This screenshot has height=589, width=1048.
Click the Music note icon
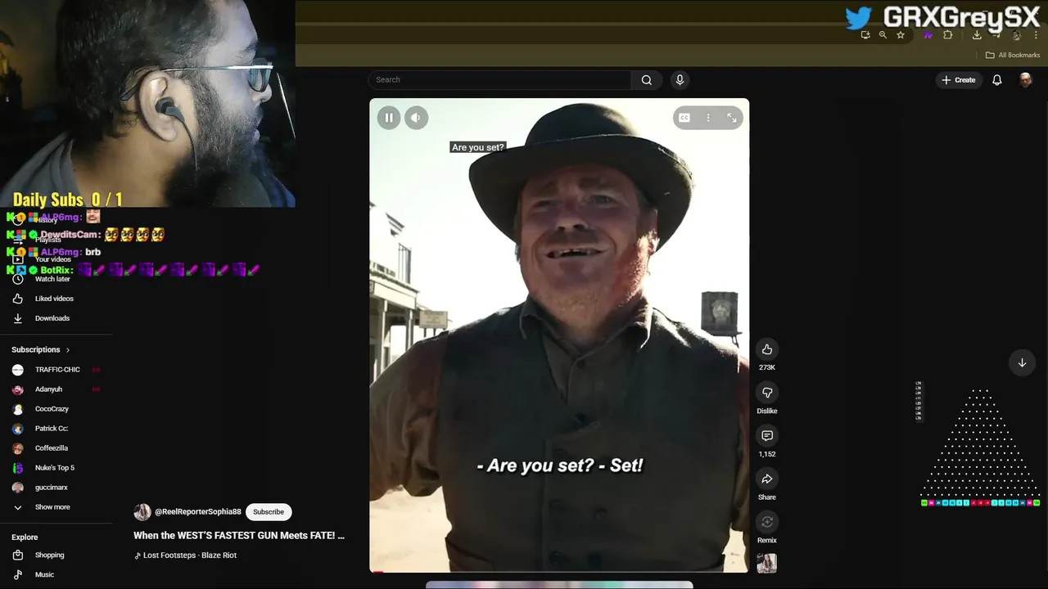[x=18, y=575]
